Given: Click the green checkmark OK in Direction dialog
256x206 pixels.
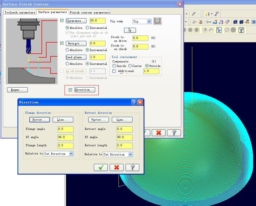Looking at the screenshot, I should (x=101, y=167).
